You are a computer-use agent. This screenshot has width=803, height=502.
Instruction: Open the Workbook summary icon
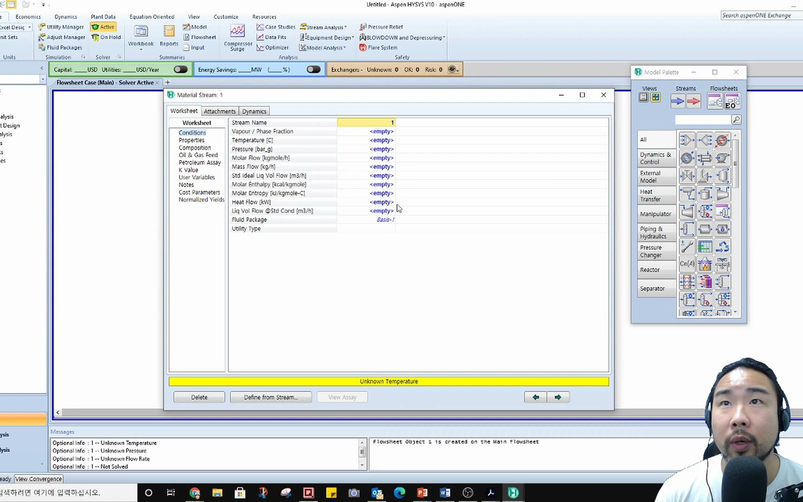[141, 36]
